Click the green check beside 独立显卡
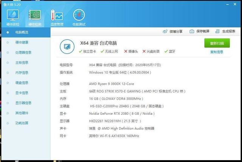 click(81, 51)
